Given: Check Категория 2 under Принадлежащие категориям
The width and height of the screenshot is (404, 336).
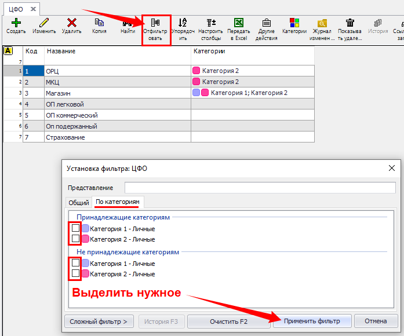Looking at the screenshot, I should (75, 238).
